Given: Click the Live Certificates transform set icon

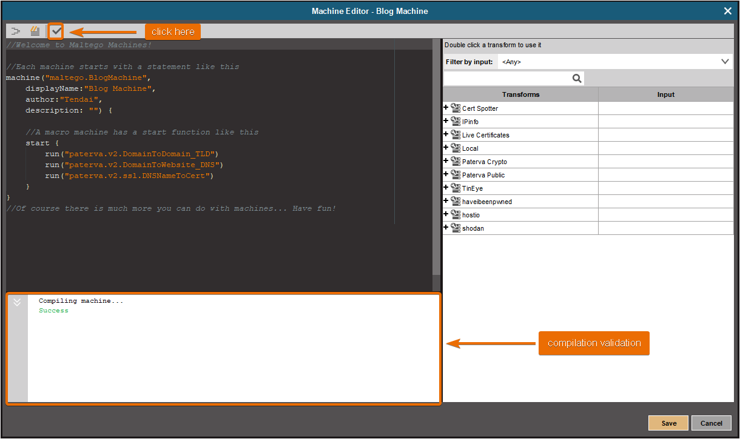Looking at the screenshot, I should [x=456, y=134].
